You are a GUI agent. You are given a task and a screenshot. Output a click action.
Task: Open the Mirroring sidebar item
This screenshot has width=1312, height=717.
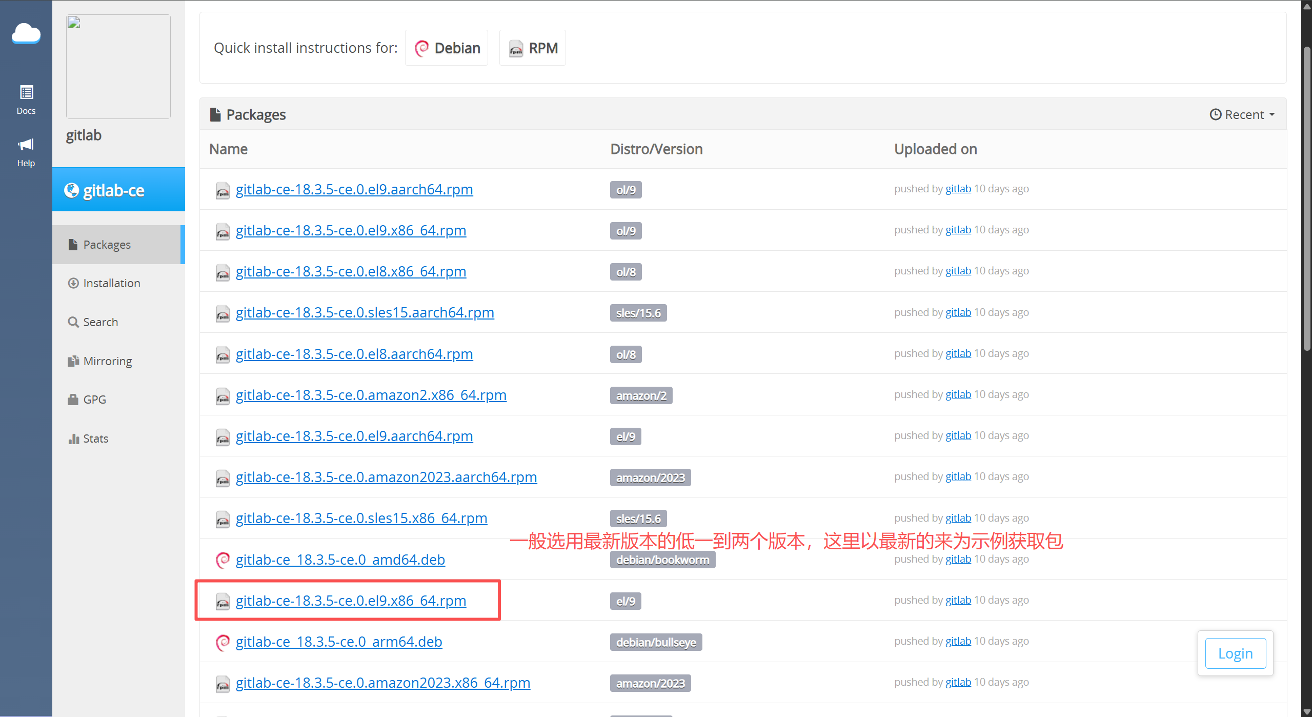[x=107, y=361]
